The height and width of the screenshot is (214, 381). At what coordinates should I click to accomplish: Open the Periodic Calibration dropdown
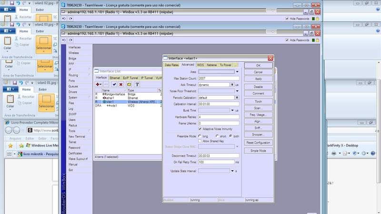(x=237, y=97)
